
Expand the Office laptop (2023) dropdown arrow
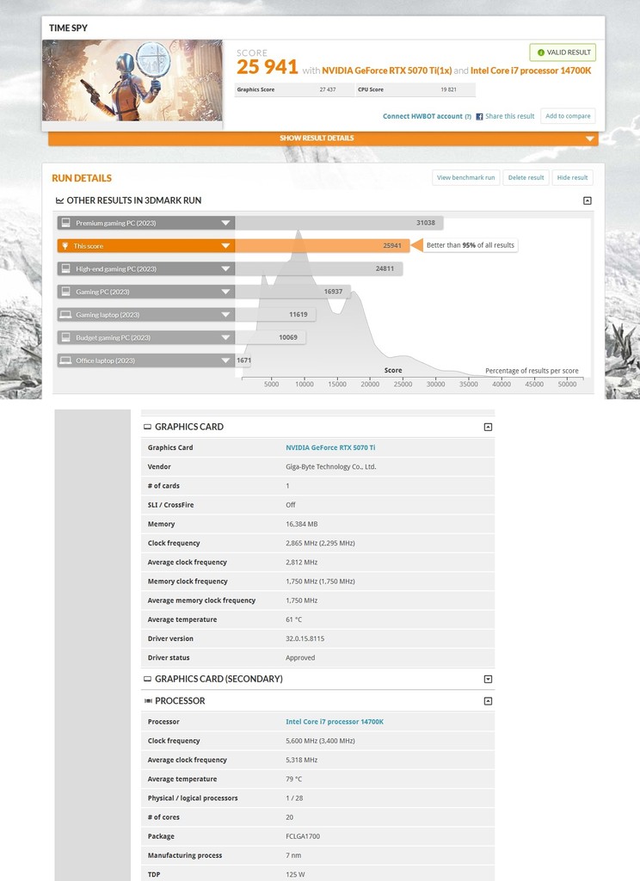point(225,360)
